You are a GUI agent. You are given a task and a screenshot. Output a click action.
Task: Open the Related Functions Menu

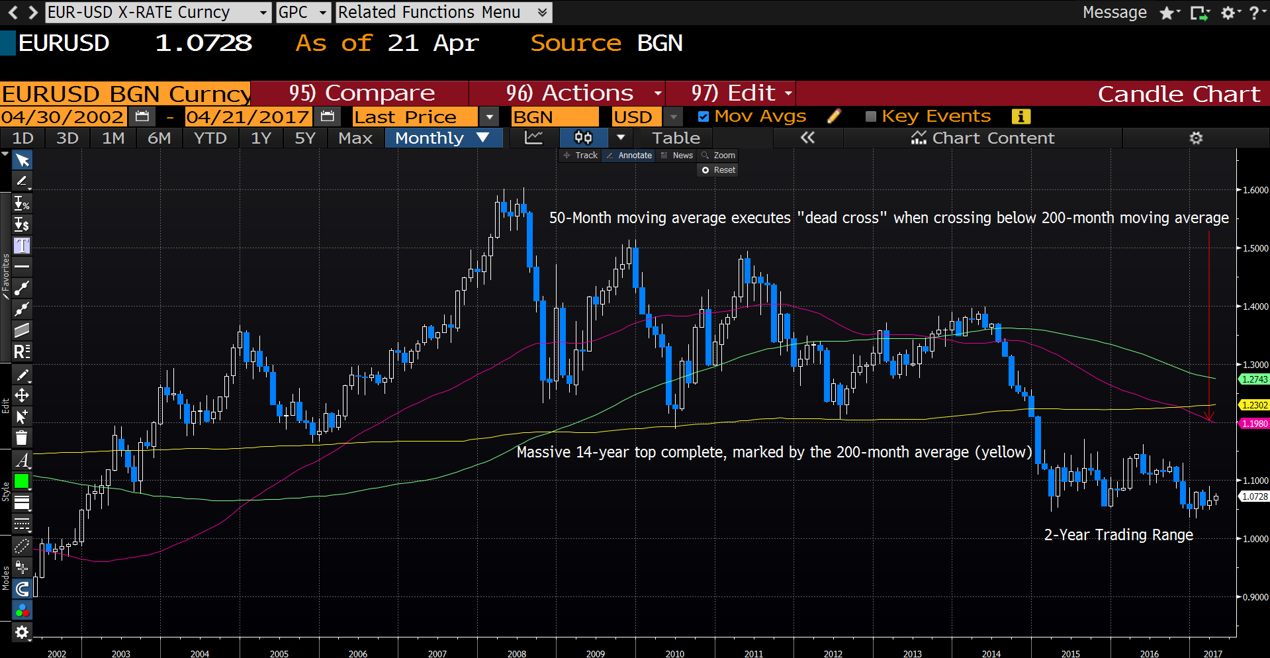click(x=443, y=12)
